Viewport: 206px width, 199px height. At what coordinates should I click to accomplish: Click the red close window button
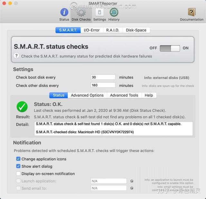tap(4, 3)
